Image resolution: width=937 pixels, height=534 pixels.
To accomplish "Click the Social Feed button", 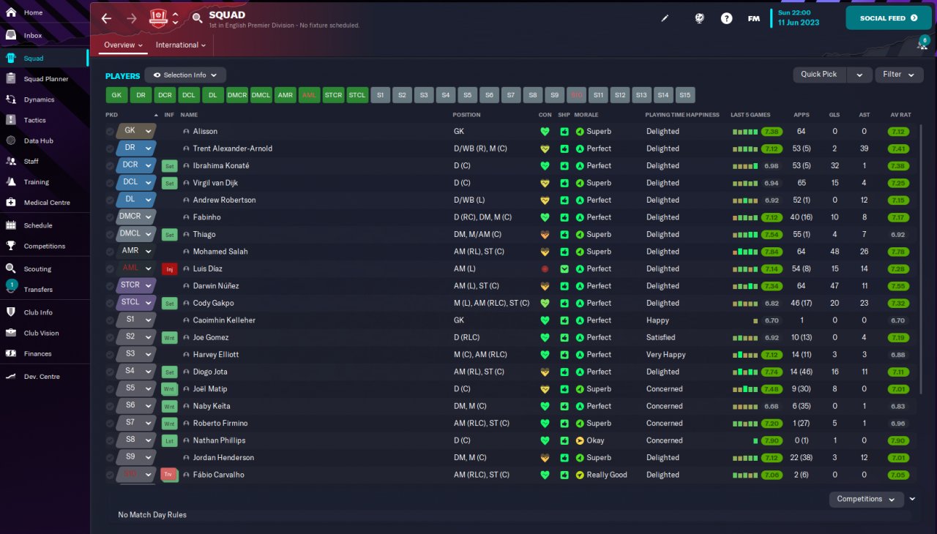I will click(x=888, y=18).
